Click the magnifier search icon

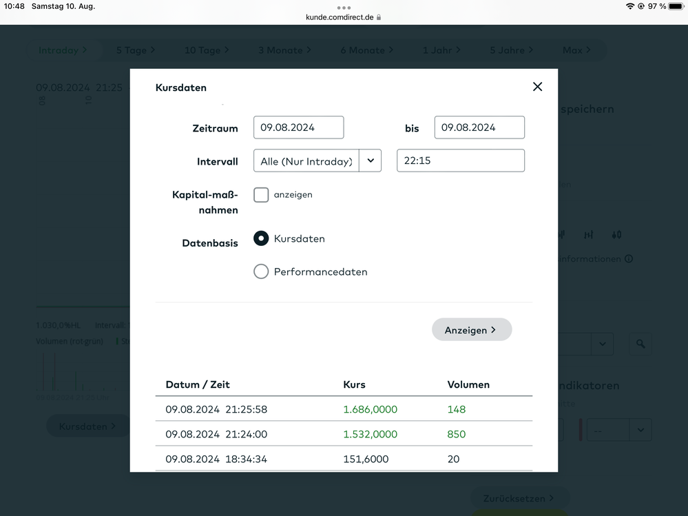tap(640, 344)
